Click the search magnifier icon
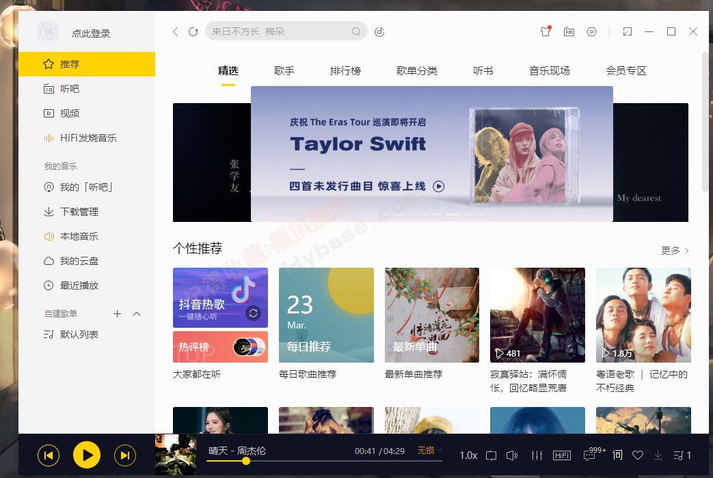Screen dimensions: 713x478 coord(356,31)
